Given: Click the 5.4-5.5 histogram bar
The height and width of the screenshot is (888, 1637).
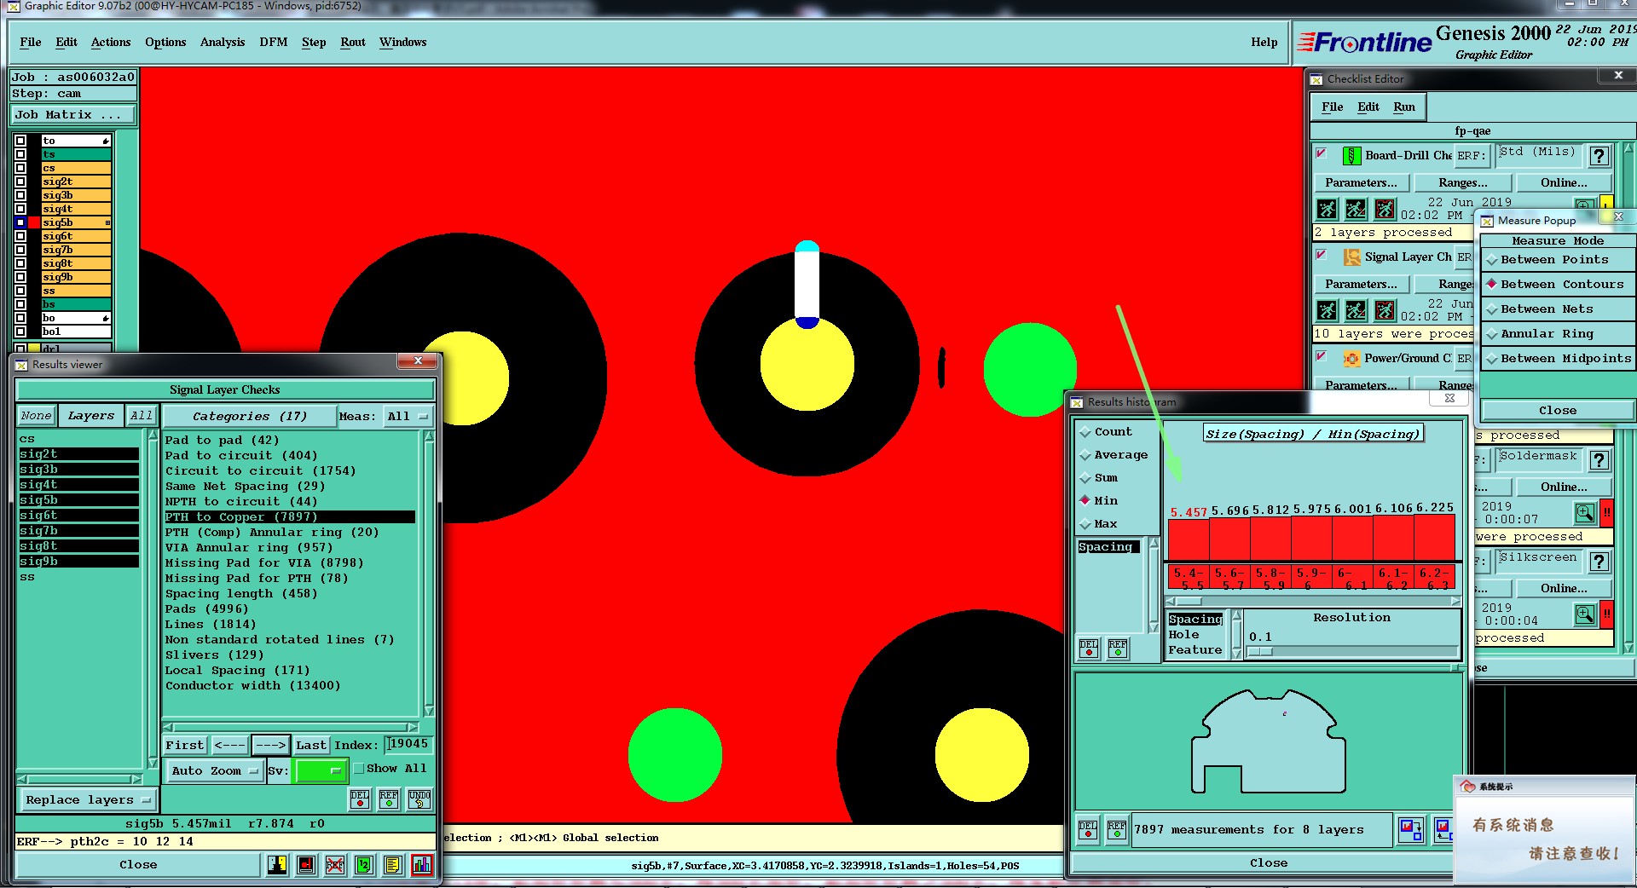Looking at the screenshot, I should click(1189, 539).
